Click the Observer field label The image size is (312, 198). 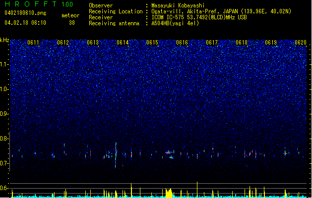(101, 5)
